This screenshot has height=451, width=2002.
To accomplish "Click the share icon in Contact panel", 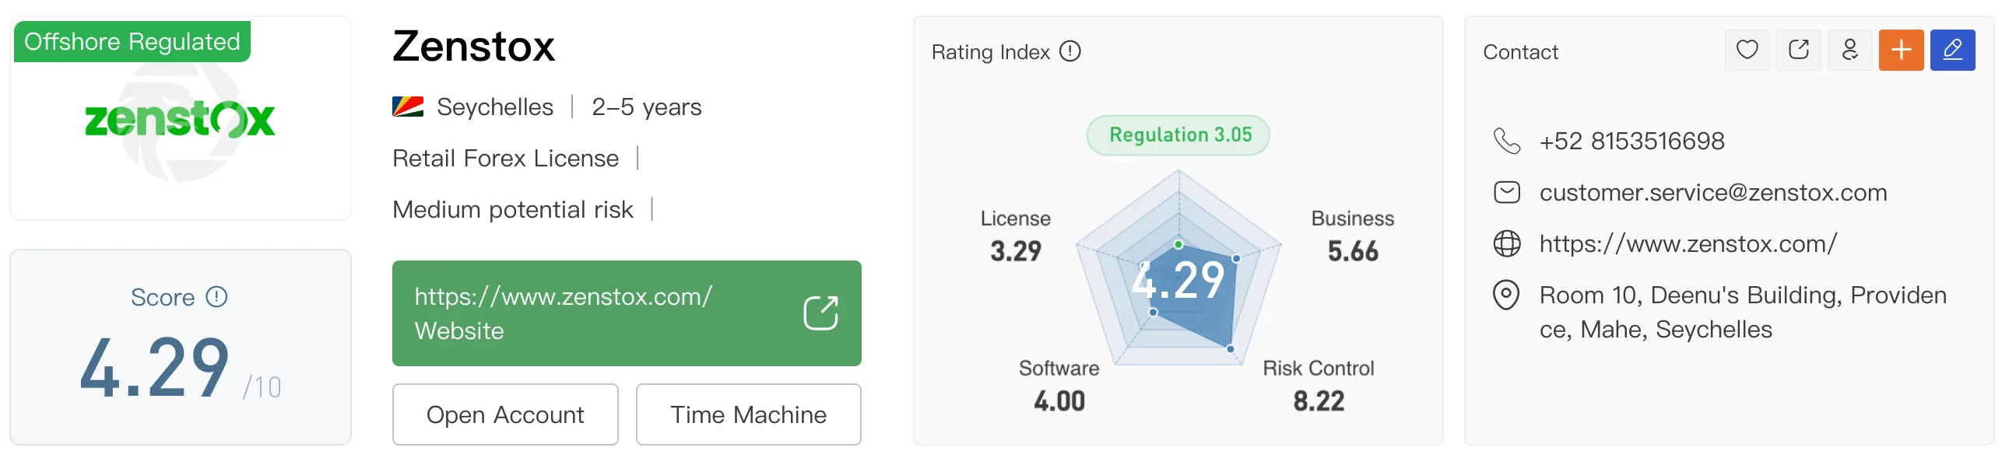I will 1798,51.
